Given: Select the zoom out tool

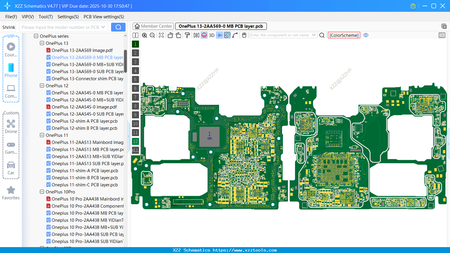Looking at the screenshot, I should [152, 35].
